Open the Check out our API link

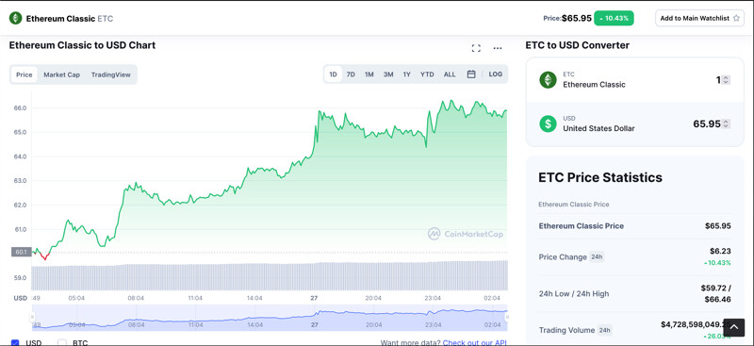point(474,342)
